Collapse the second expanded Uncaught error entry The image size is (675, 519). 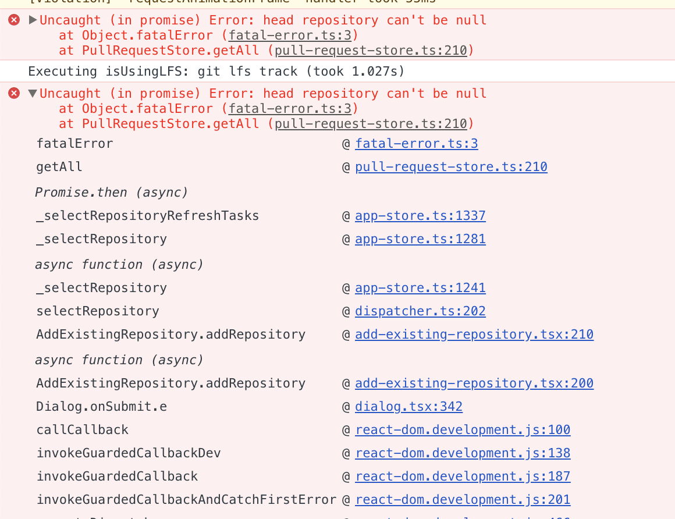(32, 94)
